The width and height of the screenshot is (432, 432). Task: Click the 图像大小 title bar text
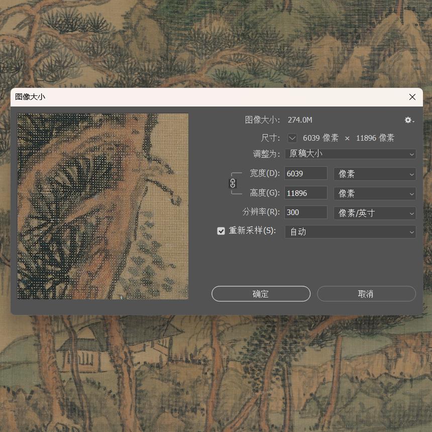(30, 97)
